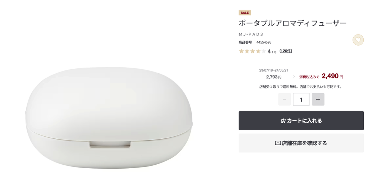This screenshot has width=368, height=174.
Task: Select the fourth gold rating star
Action: point(258,51)
